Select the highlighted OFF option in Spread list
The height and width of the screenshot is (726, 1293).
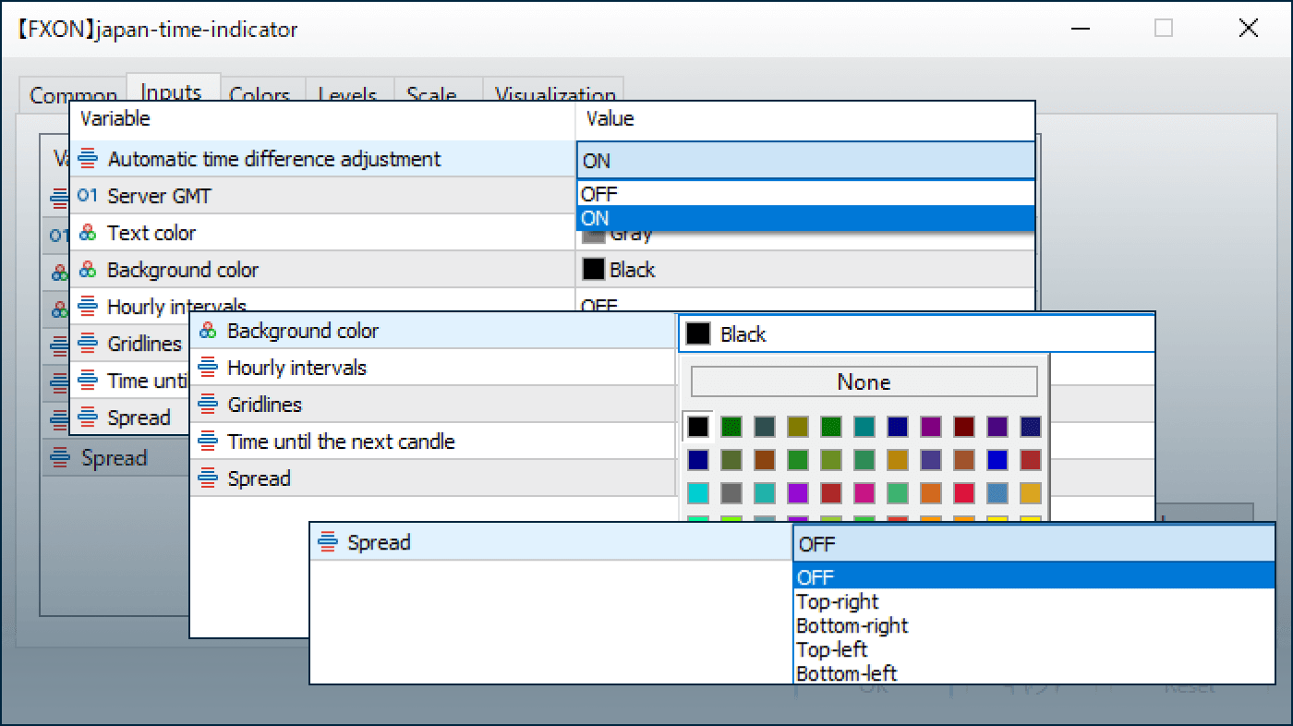[1033, 577]
